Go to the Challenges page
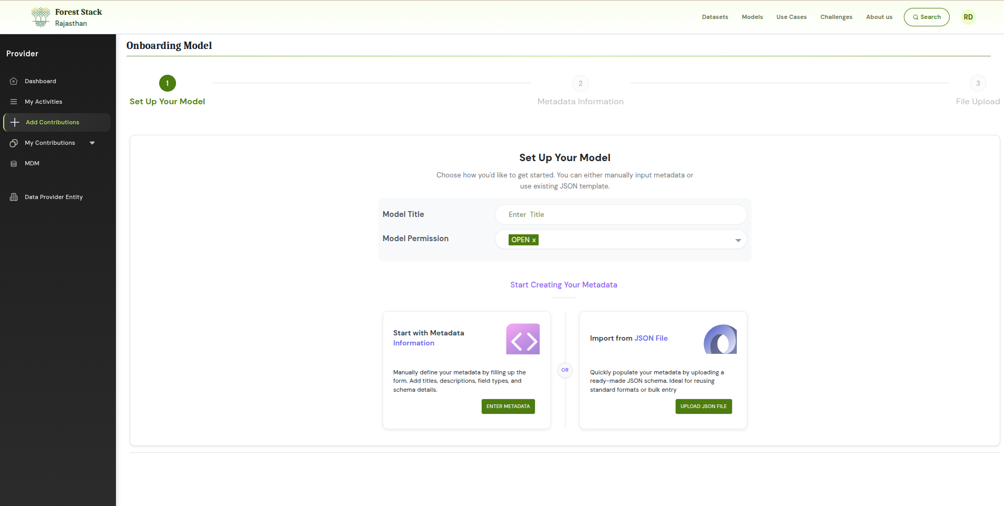 point(836,17)
